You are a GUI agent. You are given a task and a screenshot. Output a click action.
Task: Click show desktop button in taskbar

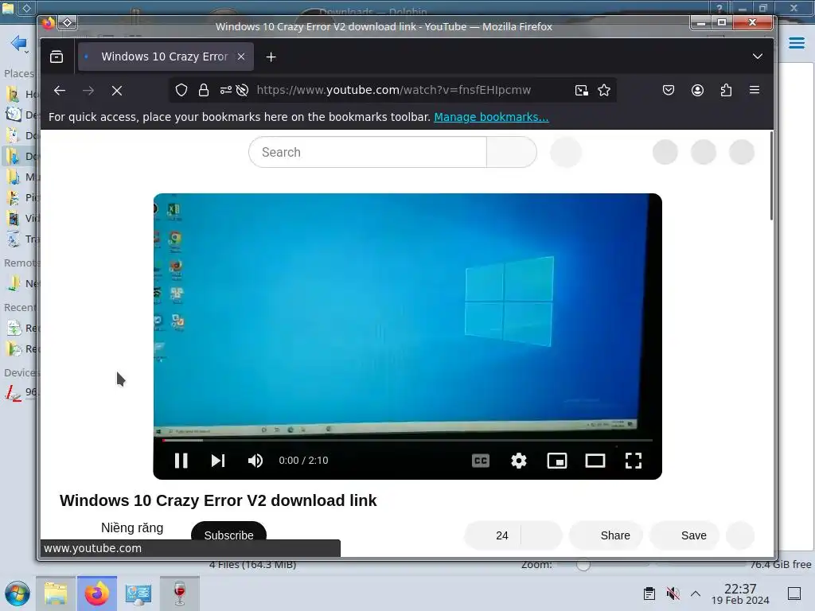(794, 593)
